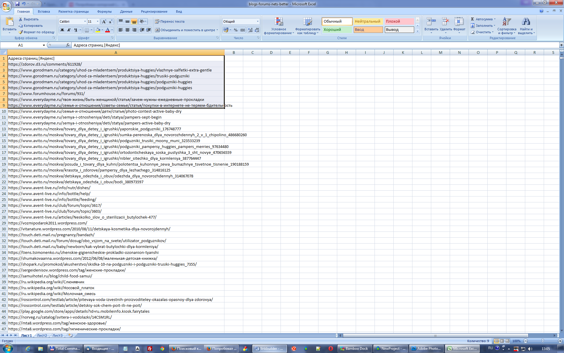Center text horizontally
564x353 pixels.
(127, 30)
